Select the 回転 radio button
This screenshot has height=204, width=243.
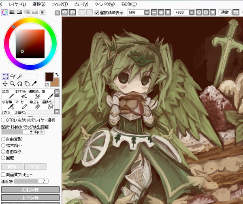(3, 158)
